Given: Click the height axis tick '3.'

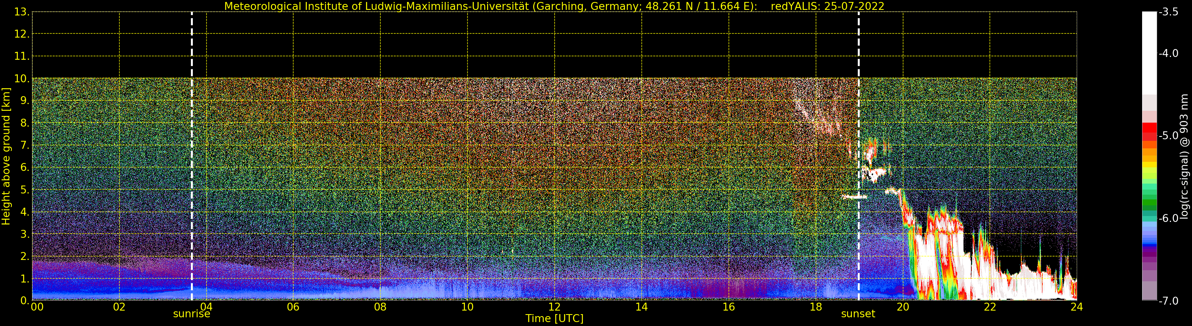Looking at the screenshot, I should (24, 234).
